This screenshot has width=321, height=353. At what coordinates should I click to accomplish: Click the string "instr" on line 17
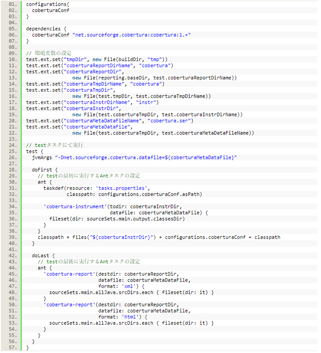pos(146,102)
